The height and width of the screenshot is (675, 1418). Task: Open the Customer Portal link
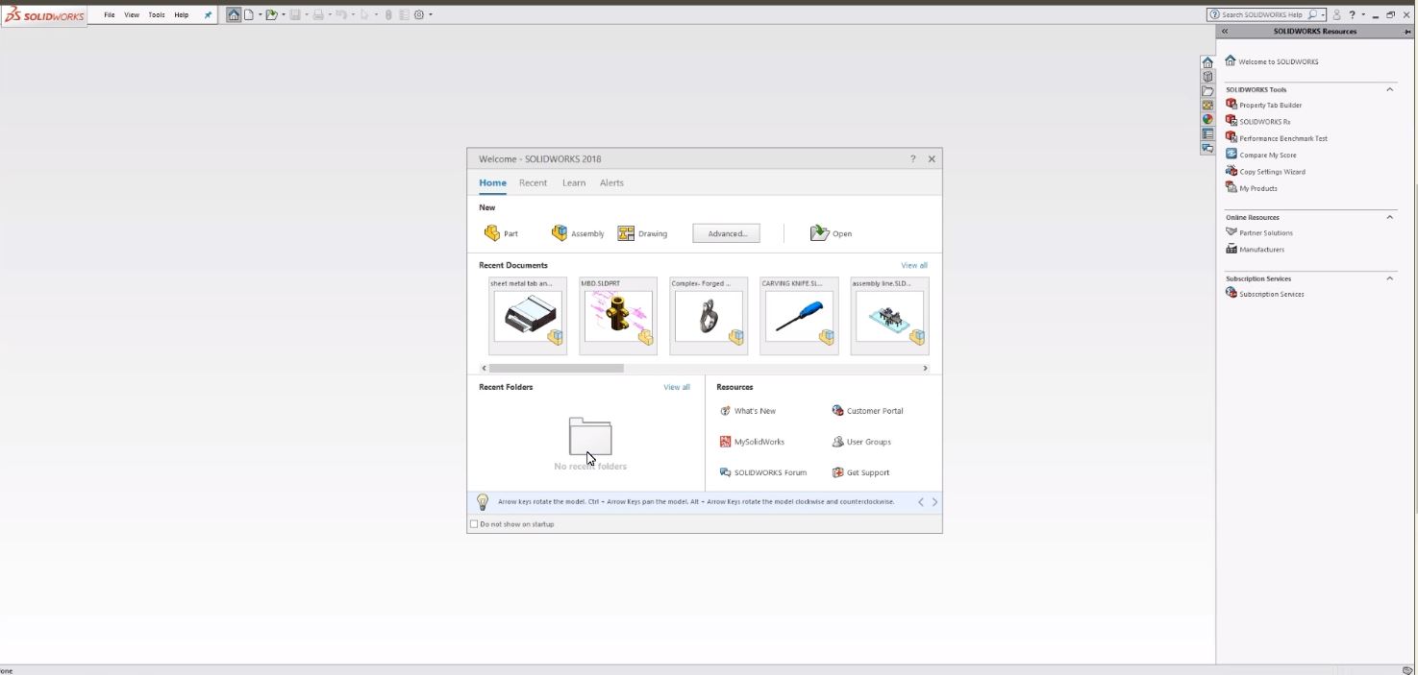867,411
